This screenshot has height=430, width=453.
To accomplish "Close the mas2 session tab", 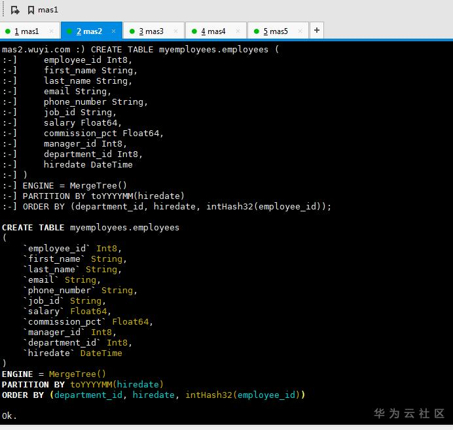I will pos(113,31).
